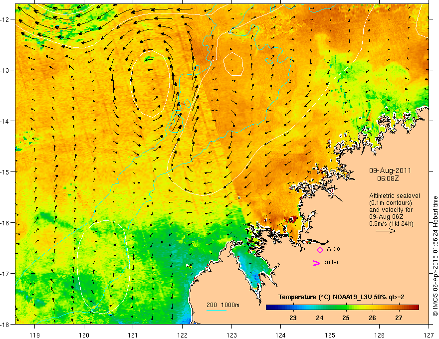Click the longitude axis label 125
Screen dimensions: 439x339
[x=330, y=335]
